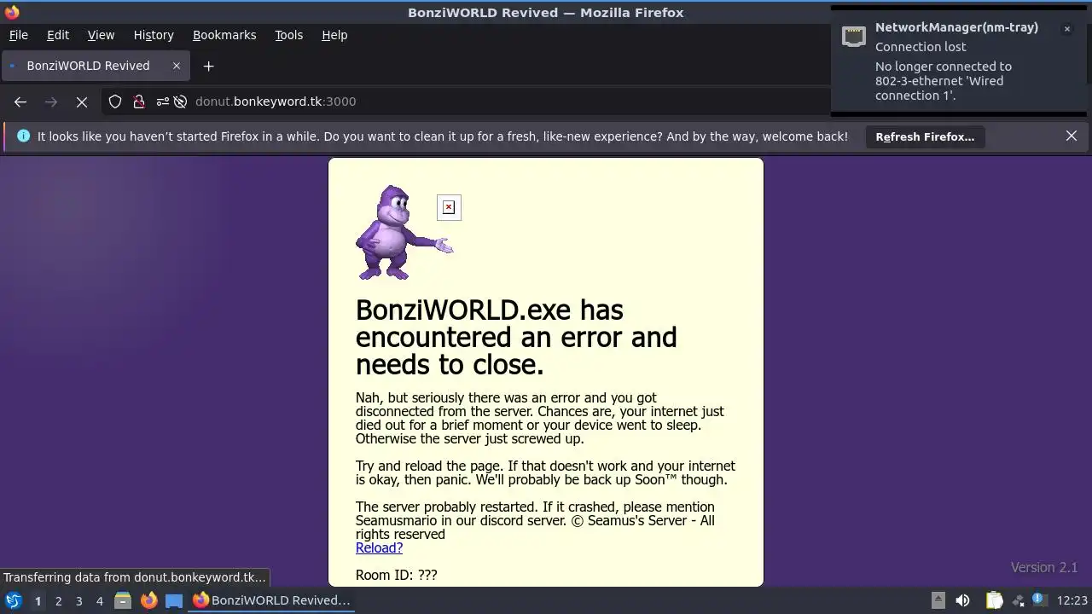1092x614 pixels.
Task: Switch to workspace 2
Action: tap(58, 601)
